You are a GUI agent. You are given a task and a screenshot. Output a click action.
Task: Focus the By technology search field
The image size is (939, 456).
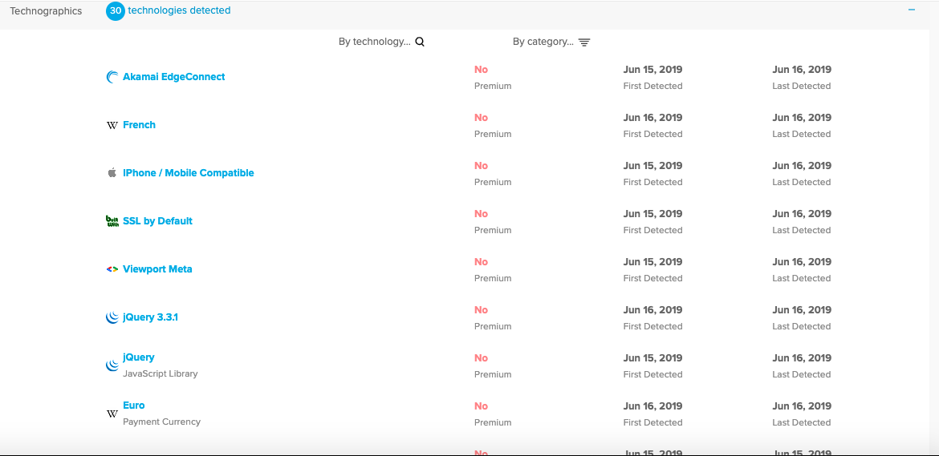click(381, 42)
